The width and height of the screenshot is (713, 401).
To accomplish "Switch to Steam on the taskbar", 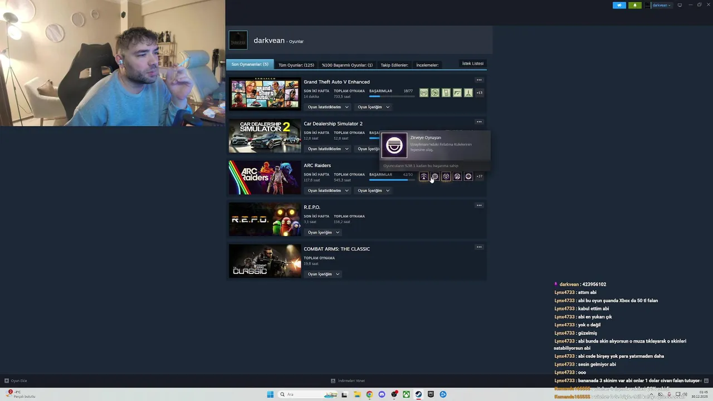I will point(418,394).
